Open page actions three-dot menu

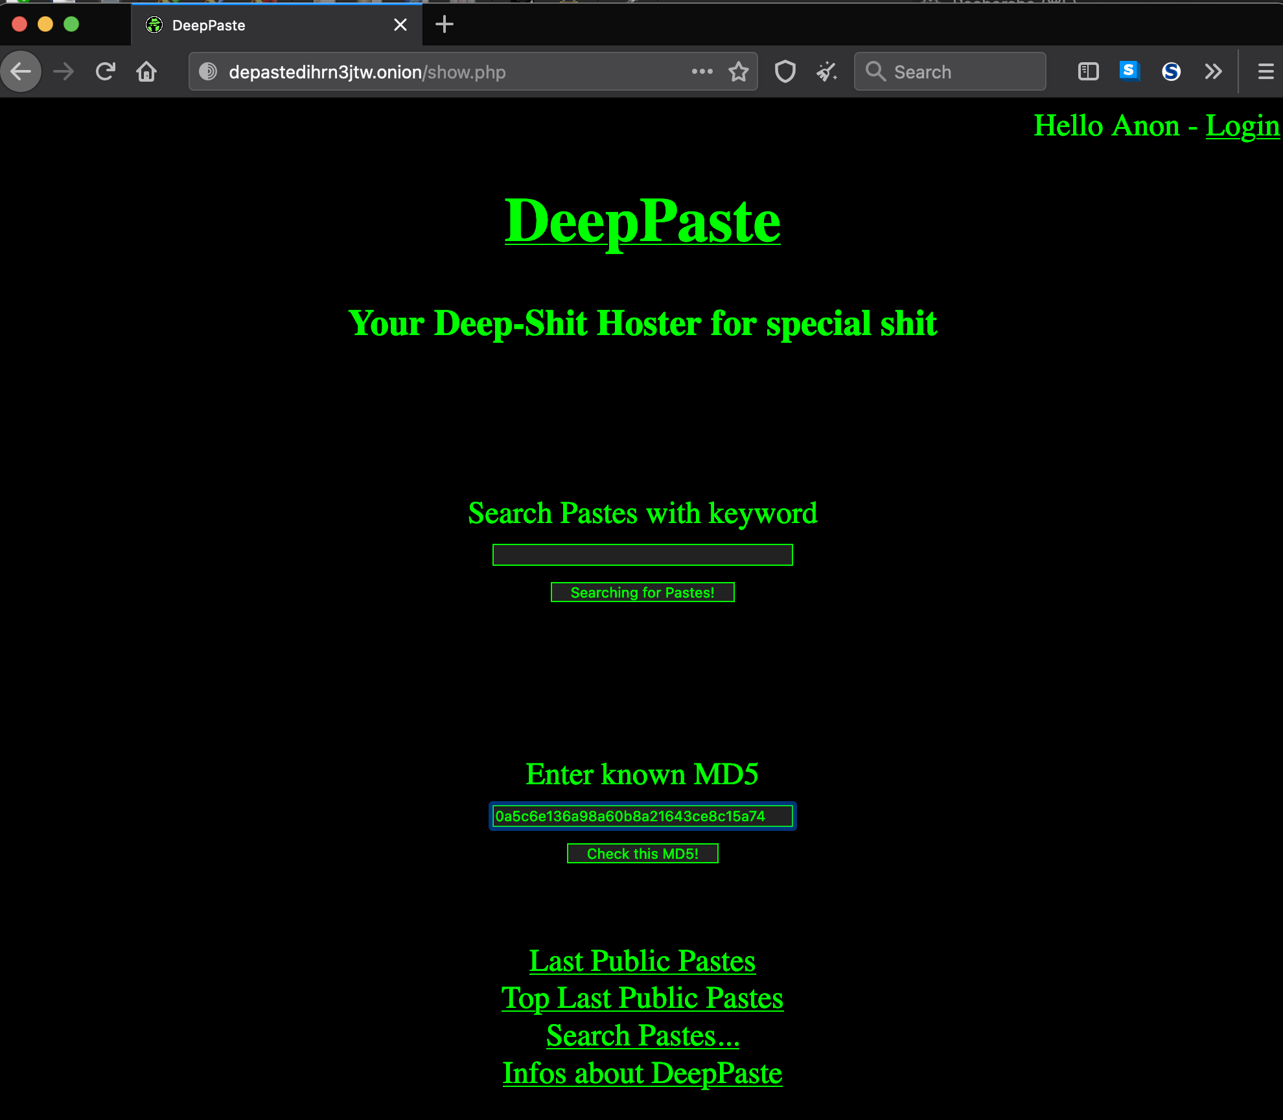click(x=702, y=71)
